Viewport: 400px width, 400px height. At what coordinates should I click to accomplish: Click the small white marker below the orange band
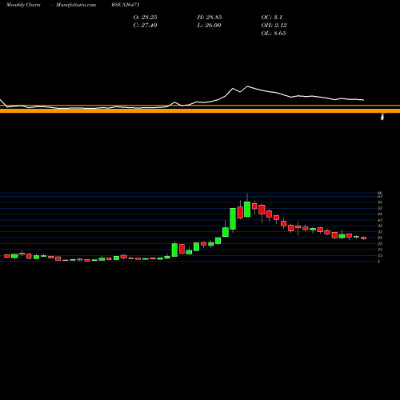(382, 117)
